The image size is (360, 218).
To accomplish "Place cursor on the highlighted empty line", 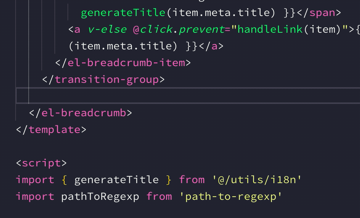I will [188, 96].
